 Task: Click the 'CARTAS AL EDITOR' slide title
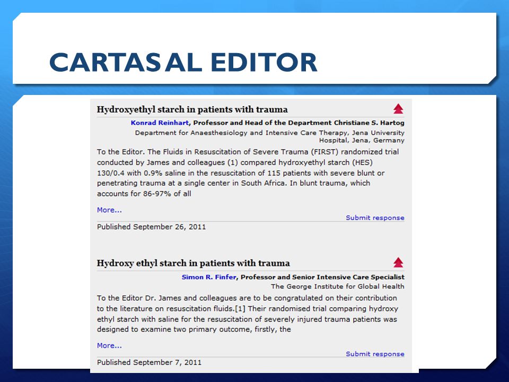click(x=183, y=63)
